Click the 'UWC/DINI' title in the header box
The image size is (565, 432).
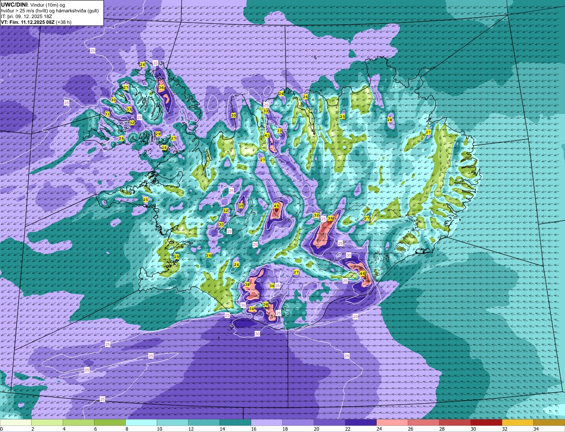click(x=14, y=4)
